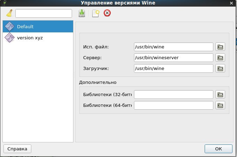Edit the Загрузчик path field

click(x=174, y=68)
